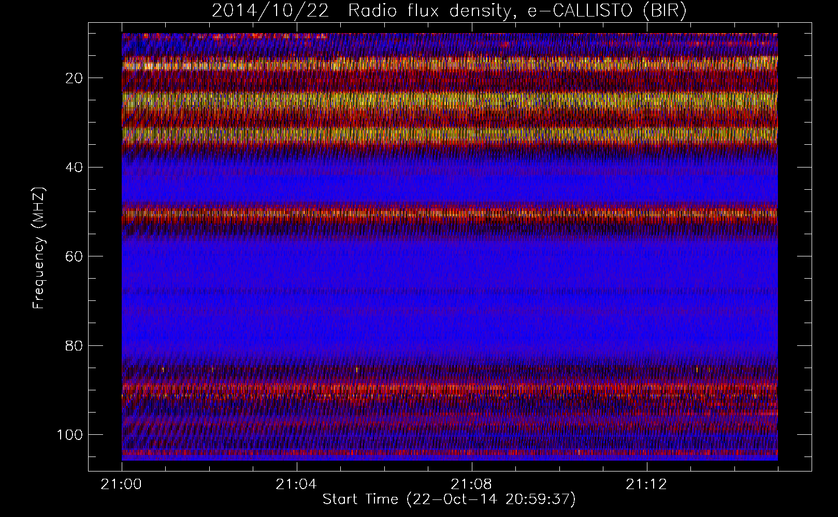Click the 20 MHz frequency tick label

tap(74, 78)
